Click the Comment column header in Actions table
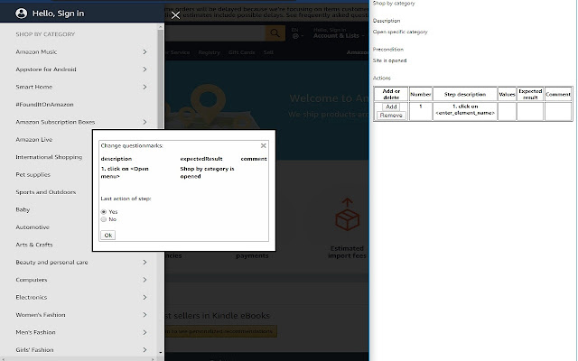The width and height of the screenshot is (578, 361). [x=558, y=94]
